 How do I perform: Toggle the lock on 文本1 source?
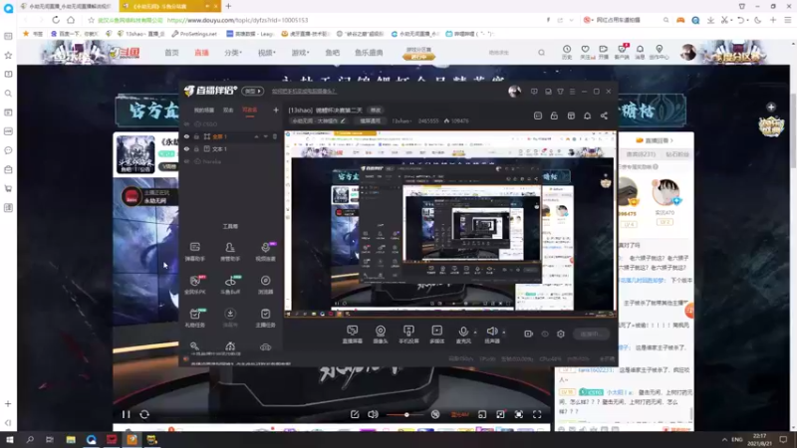196,148
